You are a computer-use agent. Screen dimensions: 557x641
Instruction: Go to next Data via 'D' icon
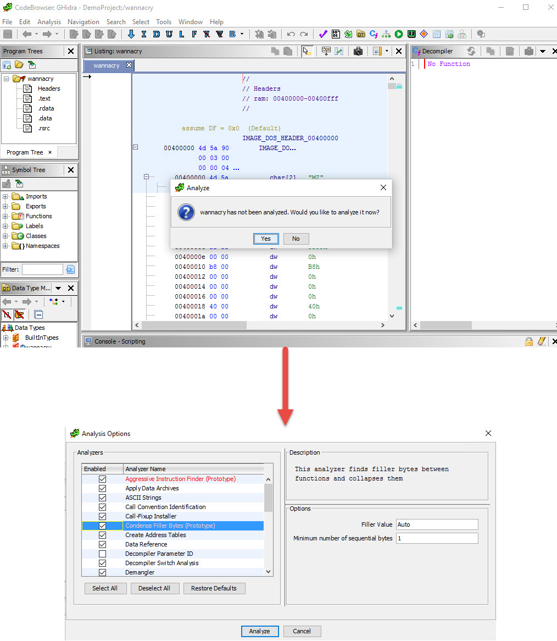click(157, 34)
